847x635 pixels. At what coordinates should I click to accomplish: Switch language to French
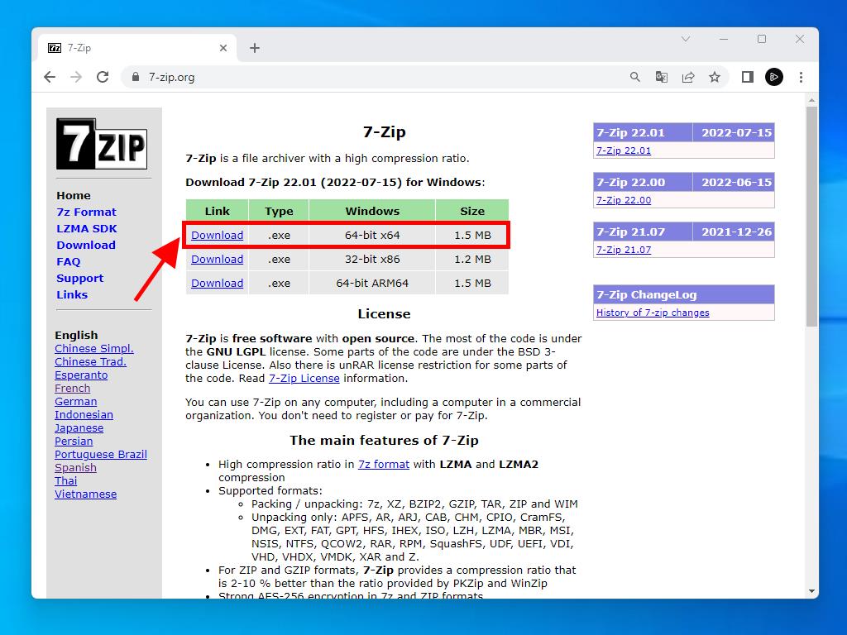tap(73, 389)
